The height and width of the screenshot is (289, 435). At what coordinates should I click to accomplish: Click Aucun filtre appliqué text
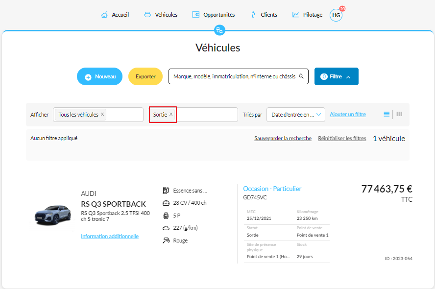click(54, 138)
